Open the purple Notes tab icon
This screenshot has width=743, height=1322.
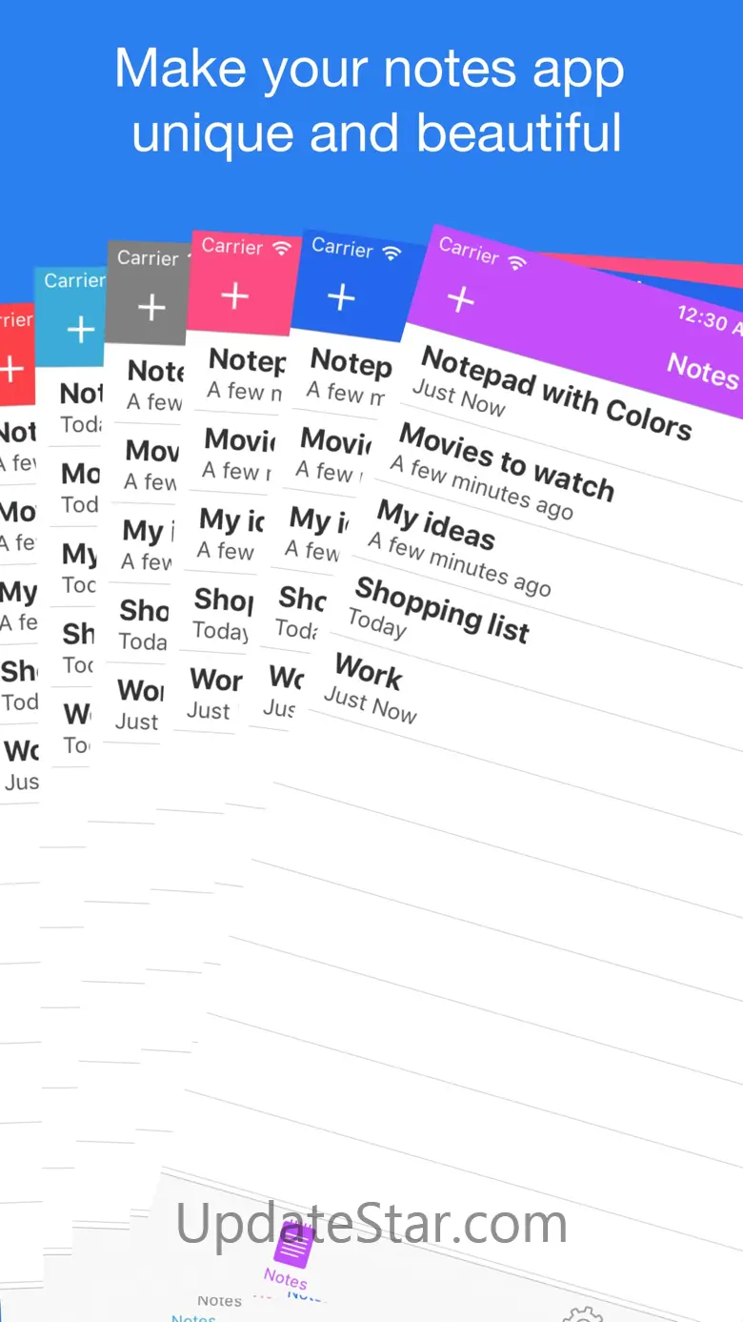(292, 1244)
